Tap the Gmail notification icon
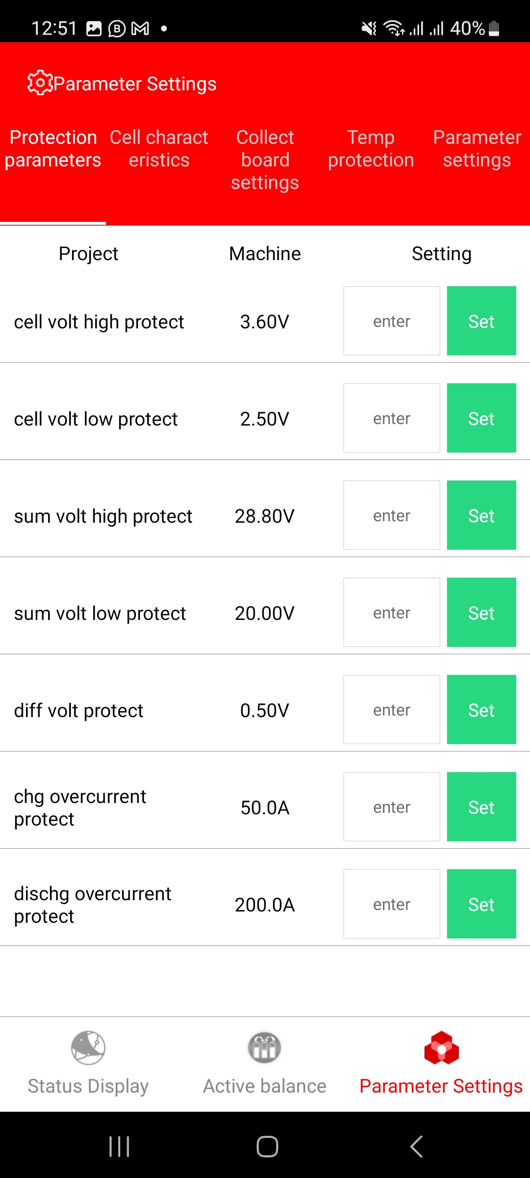530x1178 pixels. 140,28
